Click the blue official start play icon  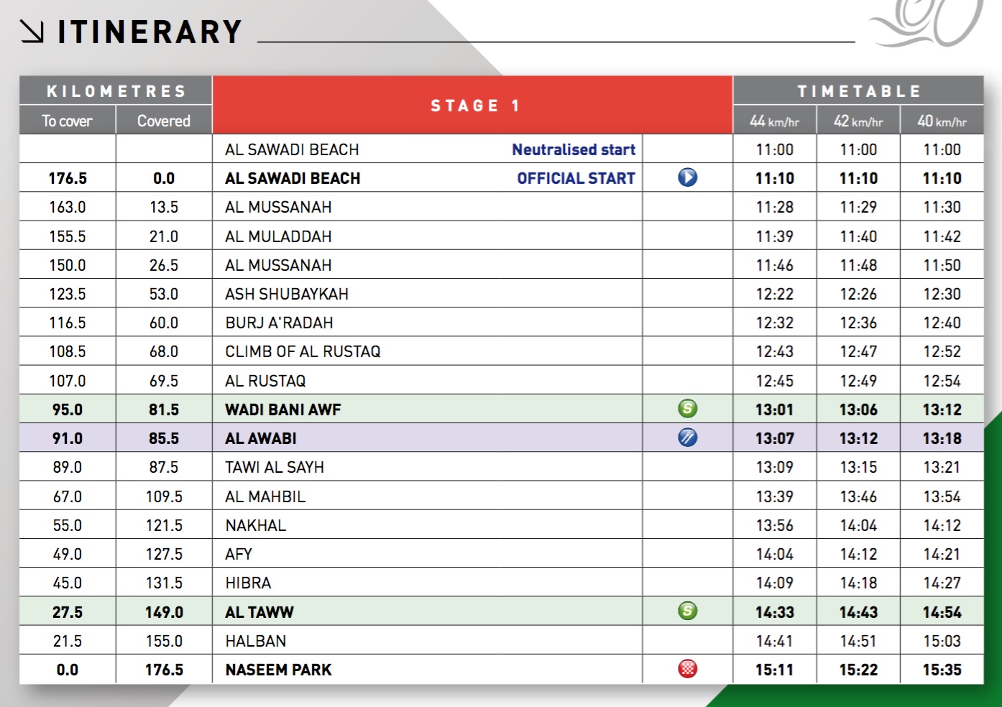(x=687, y=177)
